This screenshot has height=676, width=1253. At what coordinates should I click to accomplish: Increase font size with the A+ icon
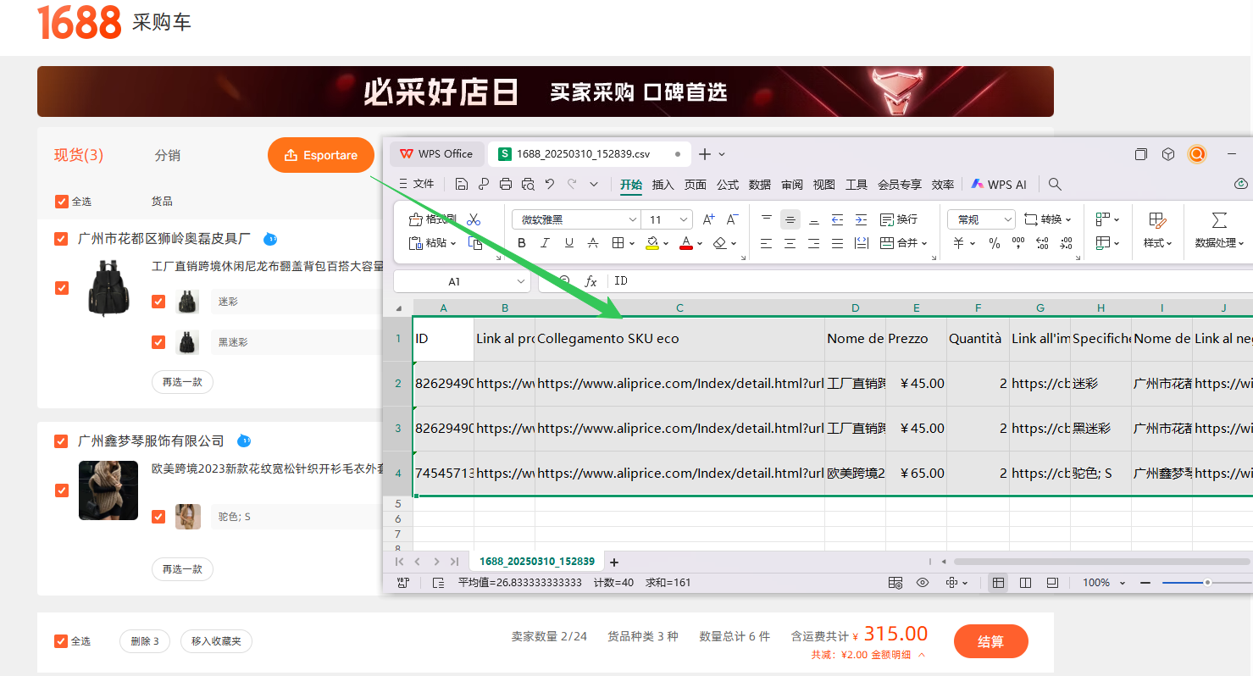click(709, 219)
